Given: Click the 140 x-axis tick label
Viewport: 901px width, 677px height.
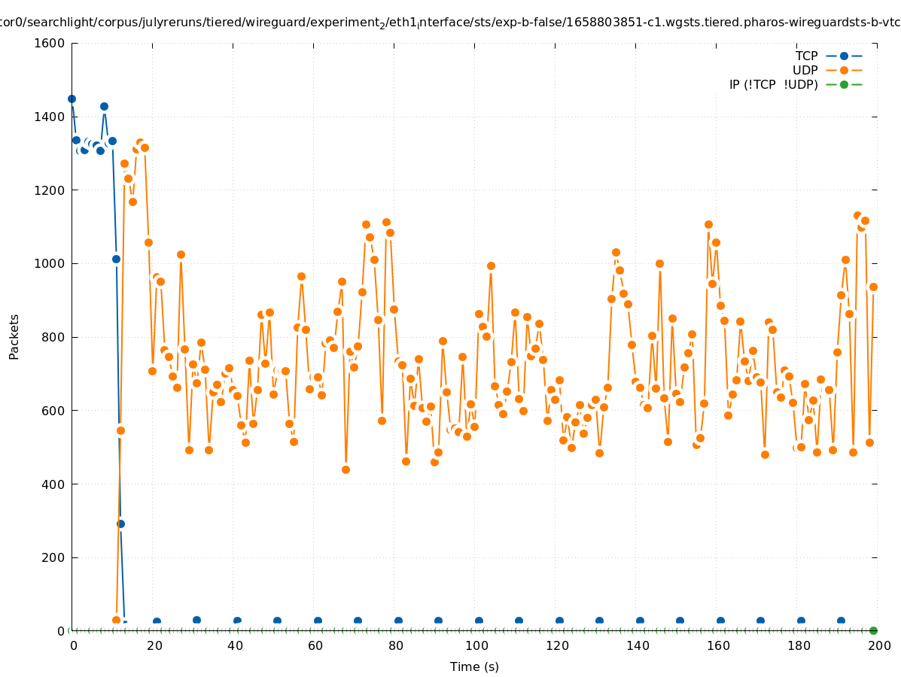Looking at the screenshot, I should click(x=637, y=645).
